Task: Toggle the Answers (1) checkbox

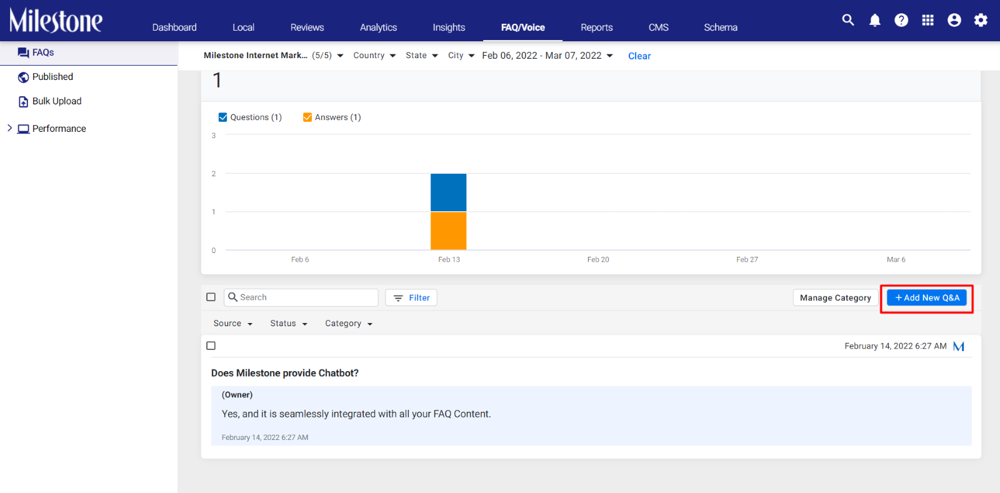Action: 307,117
